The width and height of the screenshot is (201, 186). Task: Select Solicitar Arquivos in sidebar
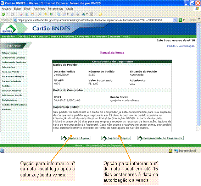(12, 91)
